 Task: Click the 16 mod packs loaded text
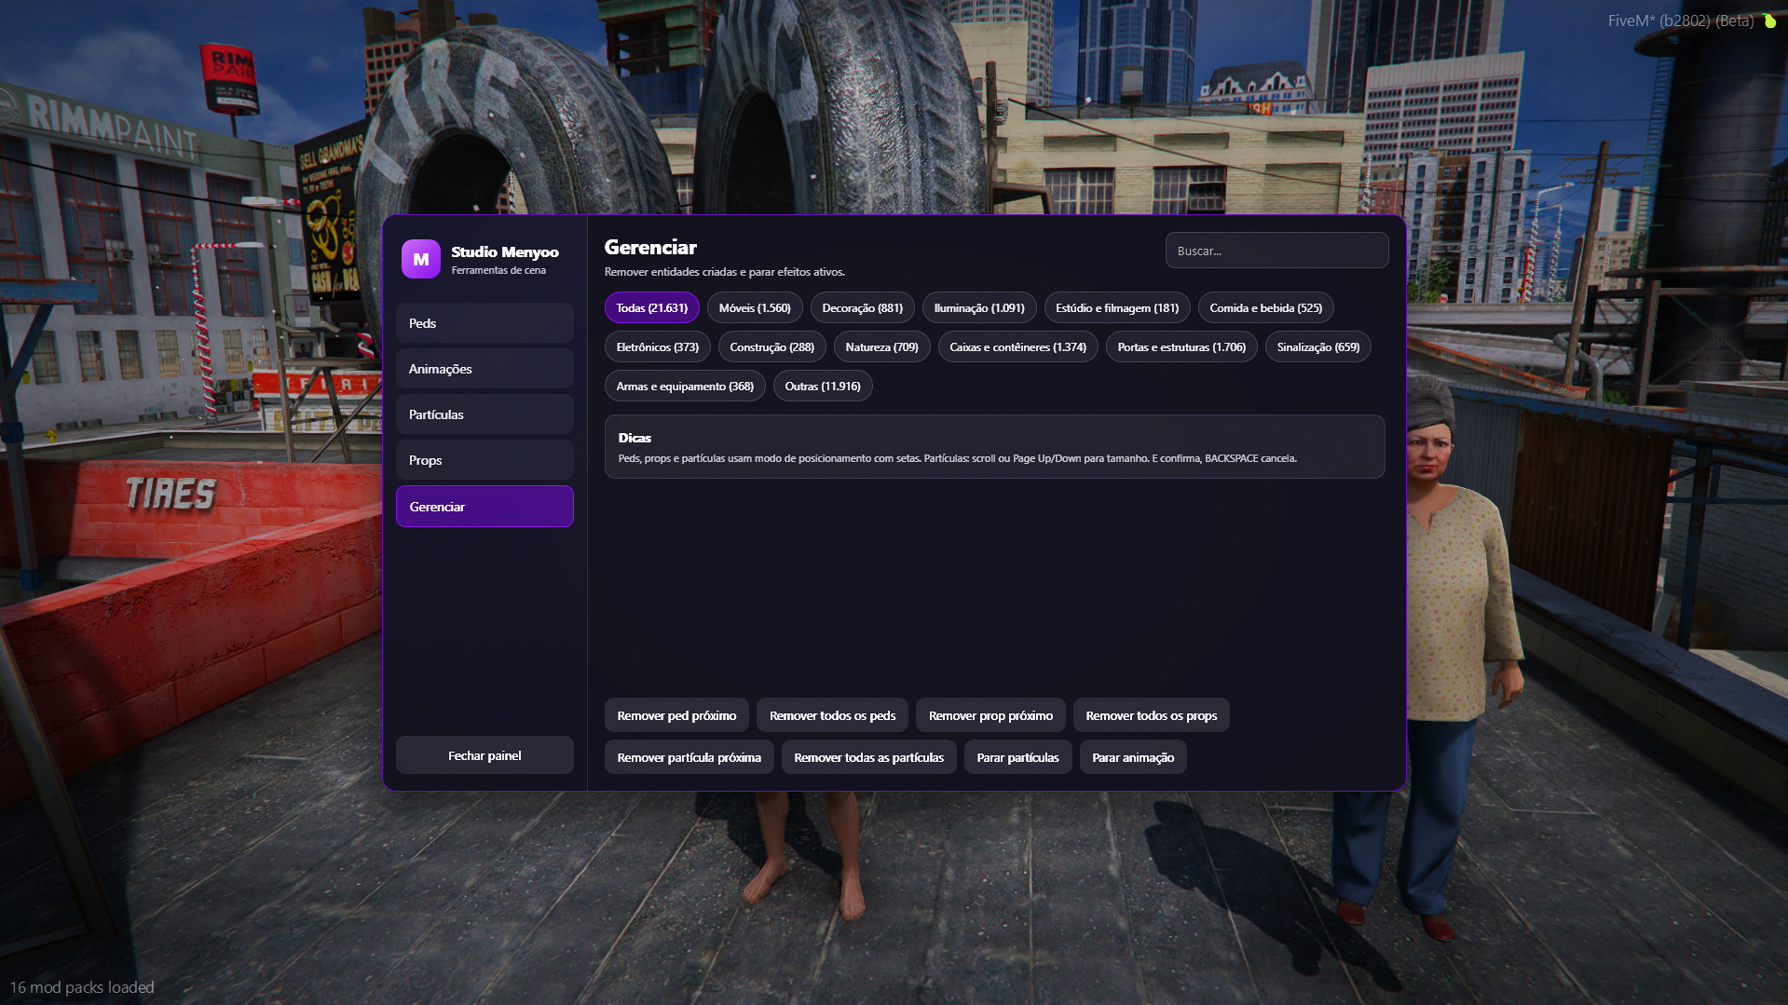(x=82, y=987)
